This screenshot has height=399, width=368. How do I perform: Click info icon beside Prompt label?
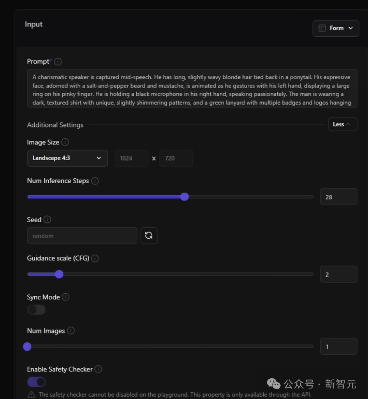tap(58, 62)
